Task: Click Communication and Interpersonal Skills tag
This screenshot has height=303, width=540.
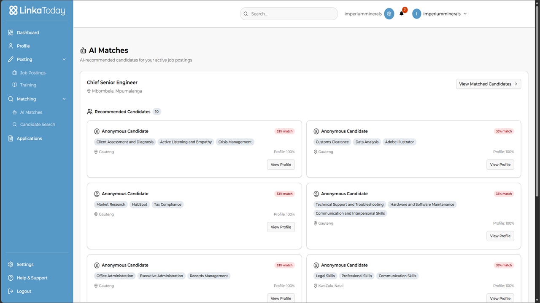Action: click(x=350, y=213)
